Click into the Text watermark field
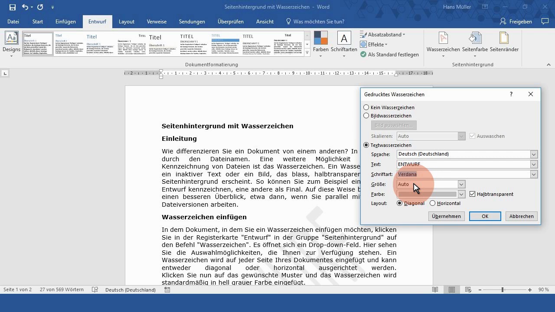Image resolution: width=555 pixels, height=312 pixels. pyautogui.click(x=463, y=164)
